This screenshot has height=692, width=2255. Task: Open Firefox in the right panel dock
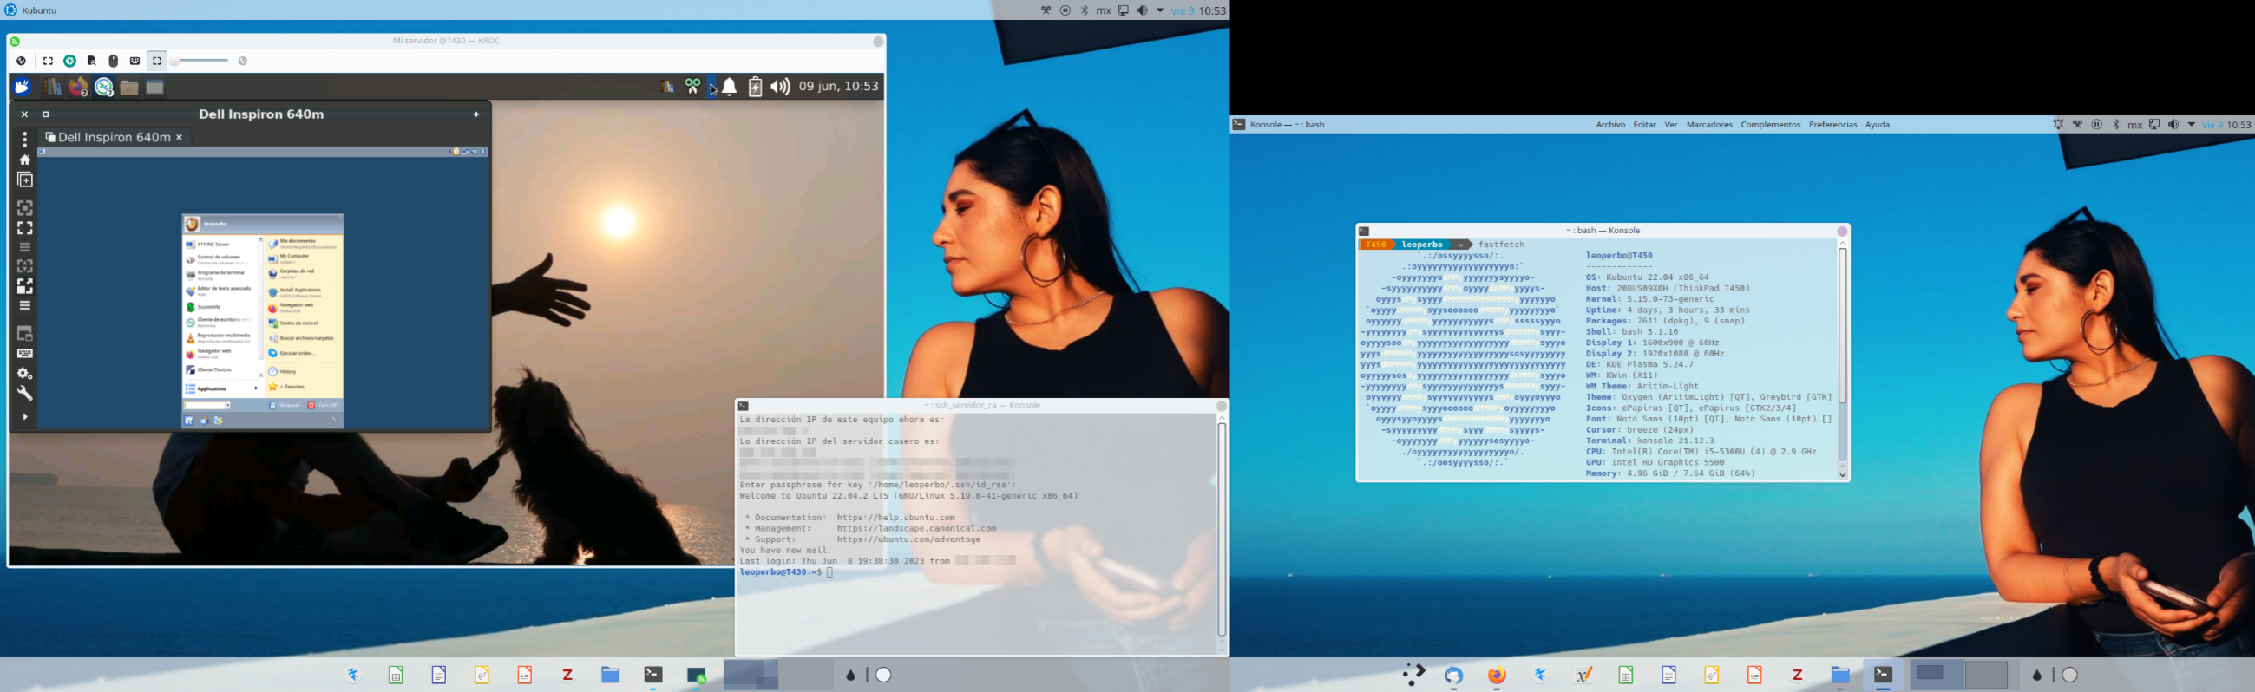click(1497, 675)
